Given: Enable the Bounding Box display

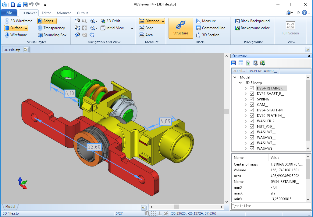Looking at the screenshot, I should coord(52,35).
